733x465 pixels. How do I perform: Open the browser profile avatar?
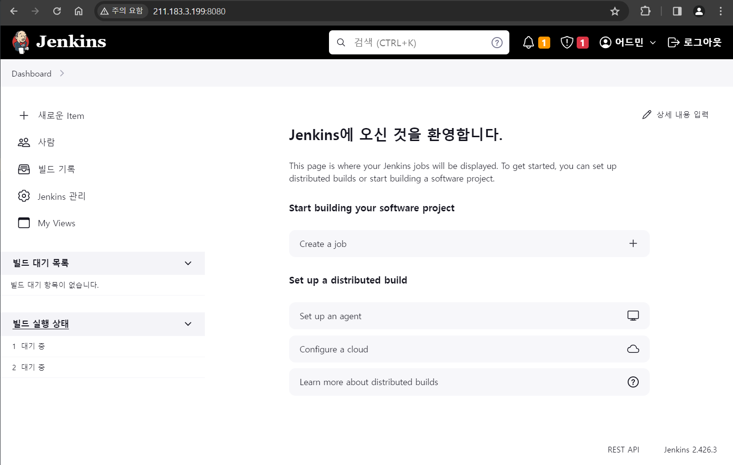[x=699, y=11]
